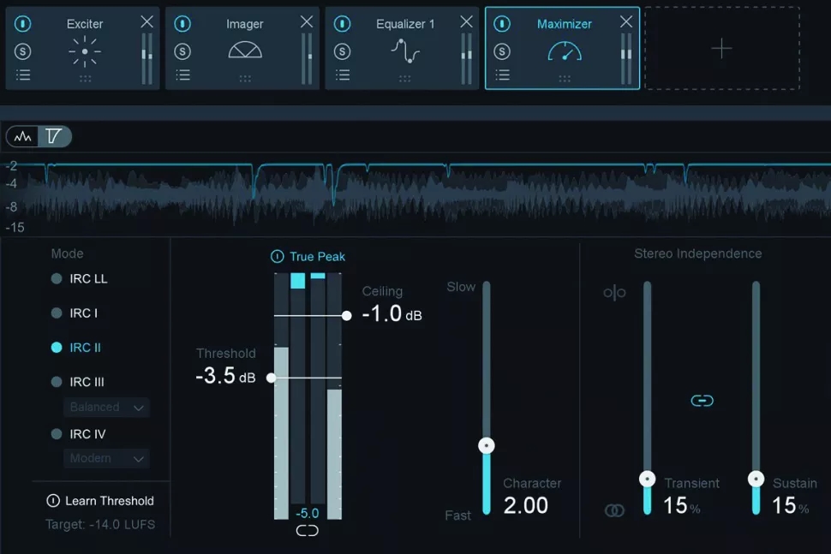Open the Imager module preset list
This screenshot has height=554, width=831.
pos(182,75)
